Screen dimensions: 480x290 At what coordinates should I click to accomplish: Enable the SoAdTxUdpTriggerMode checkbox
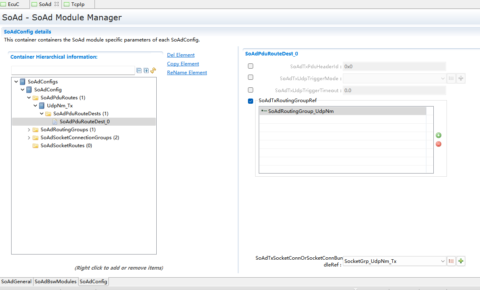point(250,77)
